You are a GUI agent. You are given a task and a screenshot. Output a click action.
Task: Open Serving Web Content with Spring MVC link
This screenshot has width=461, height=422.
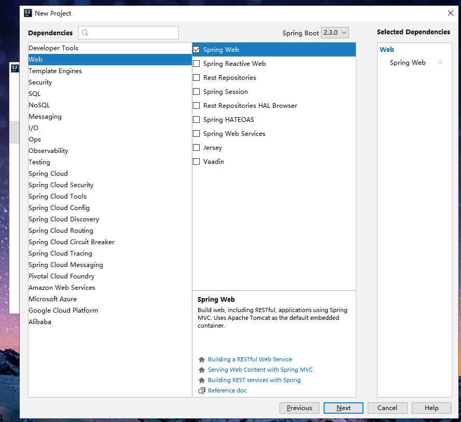point(260,370)
